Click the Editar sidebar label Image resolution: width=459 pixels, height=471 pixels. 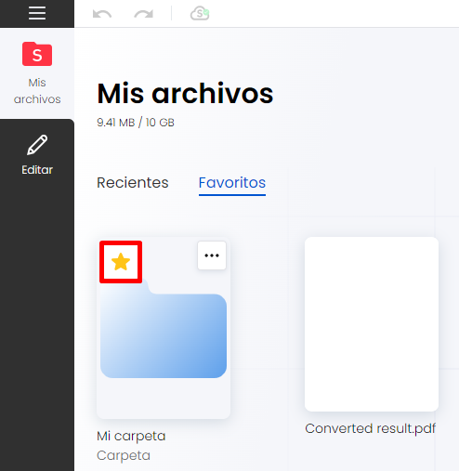[x=37, y=170]
